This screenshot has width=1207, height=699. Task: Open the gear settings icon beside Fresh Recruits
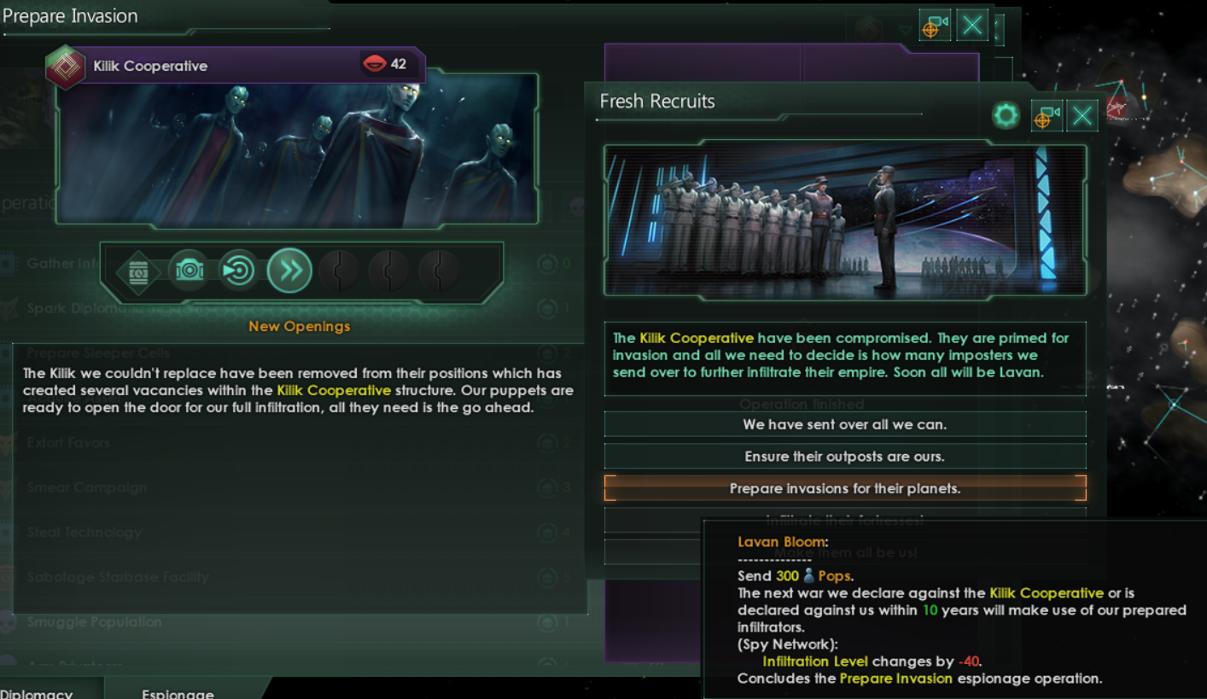point(1006,115)
